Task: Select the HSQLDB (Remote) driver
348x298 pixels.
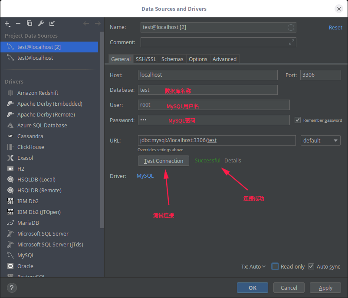Action: coord(39,191)
